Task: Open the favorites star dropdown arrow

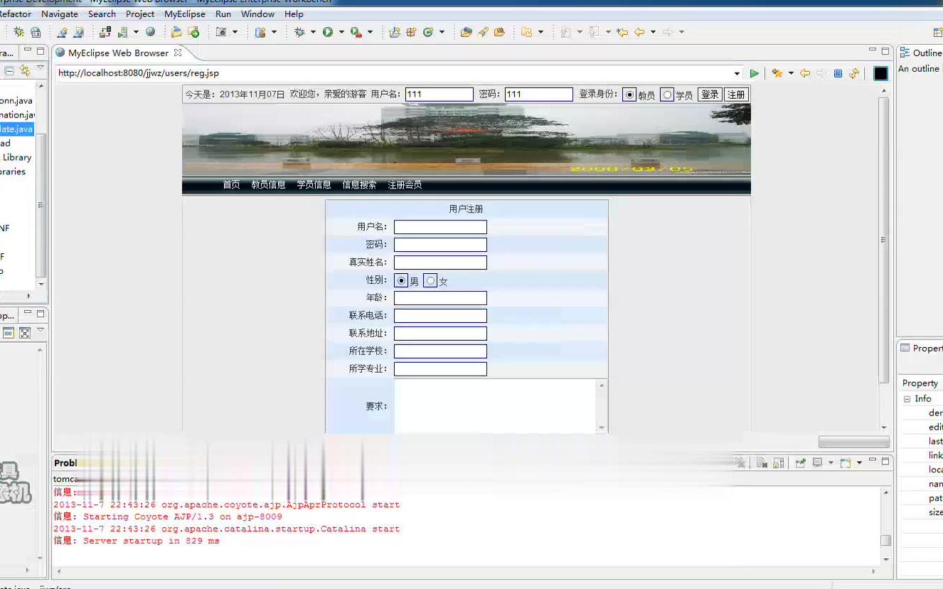Action: point(789,74)
